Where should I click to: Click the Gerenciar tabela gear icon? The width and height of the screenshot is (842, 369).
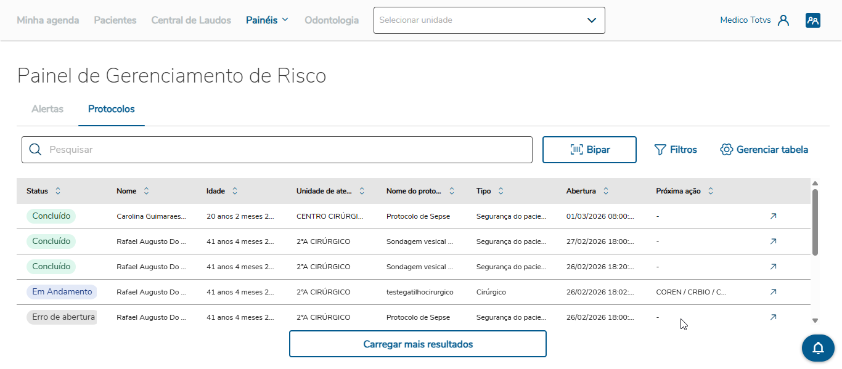tap(726, 150)
